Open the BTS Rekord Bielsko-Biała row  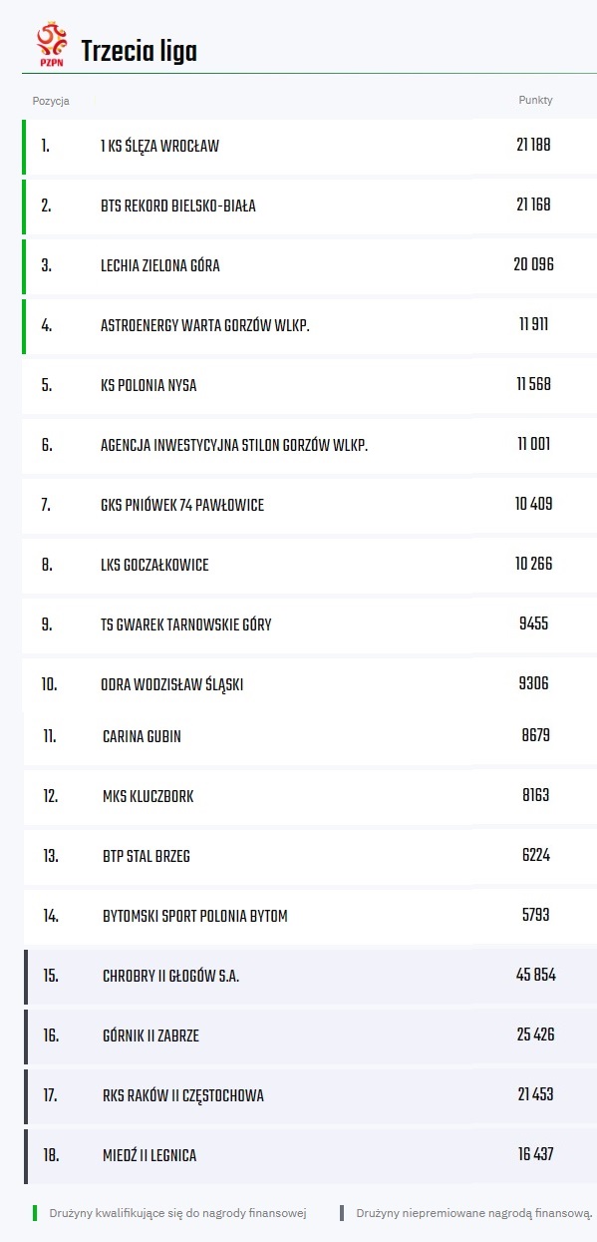tap(309, 206)
